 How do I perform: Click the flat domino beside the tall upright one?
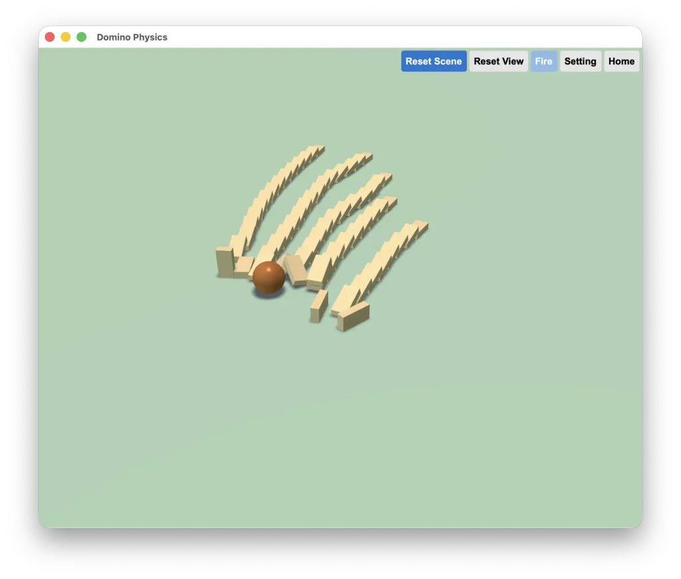coord(243,267)
